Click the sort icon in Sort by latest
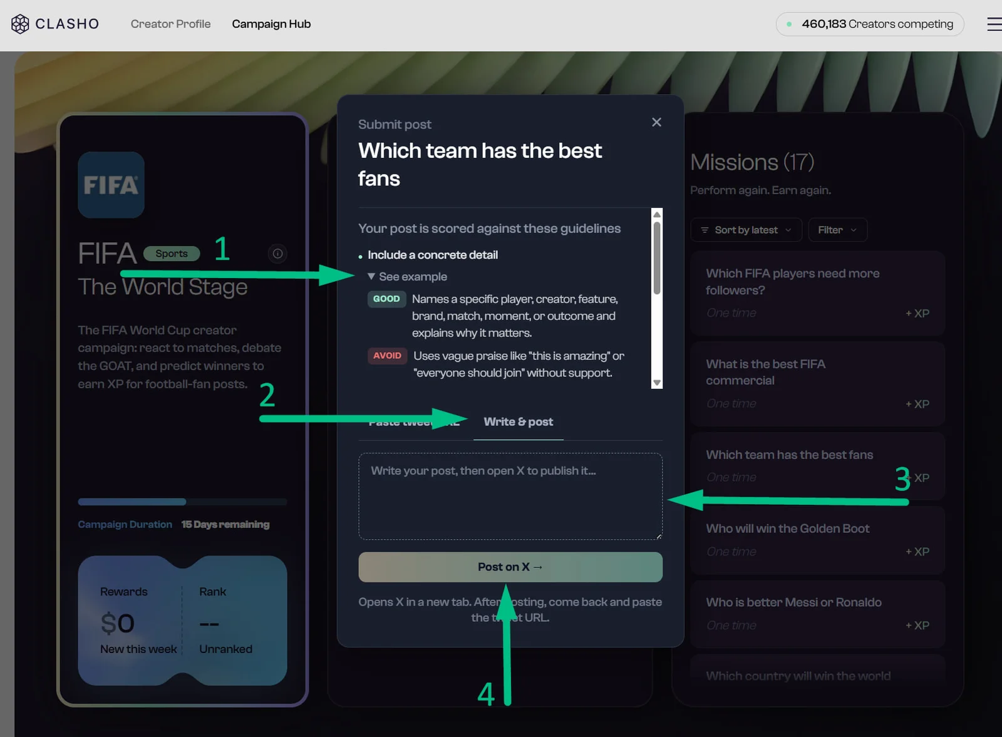Image resolution: width=1002 pixels, height=737 pixels. 705,230
